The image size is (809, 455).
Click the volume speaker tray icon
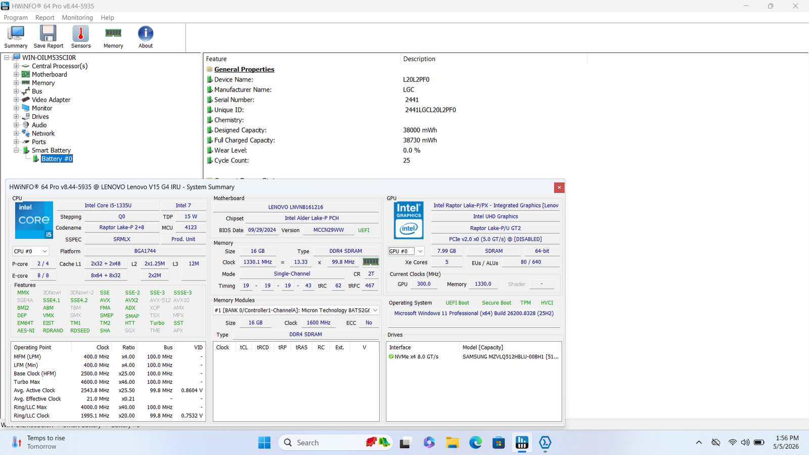click(x=745, y=443)
